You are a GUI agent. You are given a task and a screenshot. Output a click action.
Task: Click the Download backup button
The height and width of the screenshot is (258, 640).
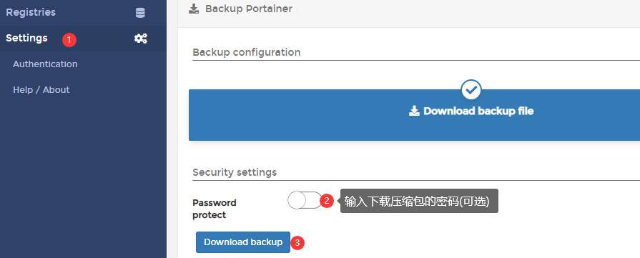[243, 242]
